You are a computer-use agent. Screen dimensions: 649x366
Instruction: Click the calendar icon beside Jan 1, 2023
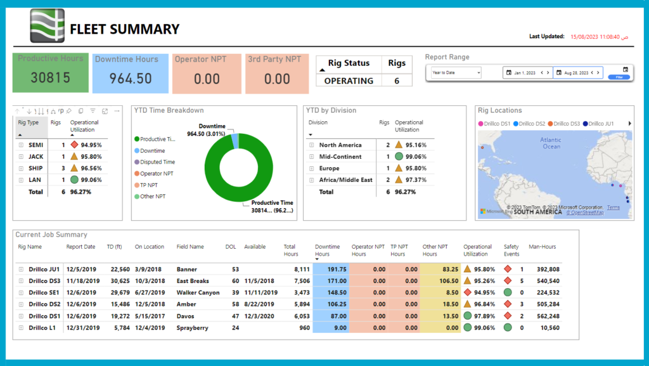[x=509, y=72]
